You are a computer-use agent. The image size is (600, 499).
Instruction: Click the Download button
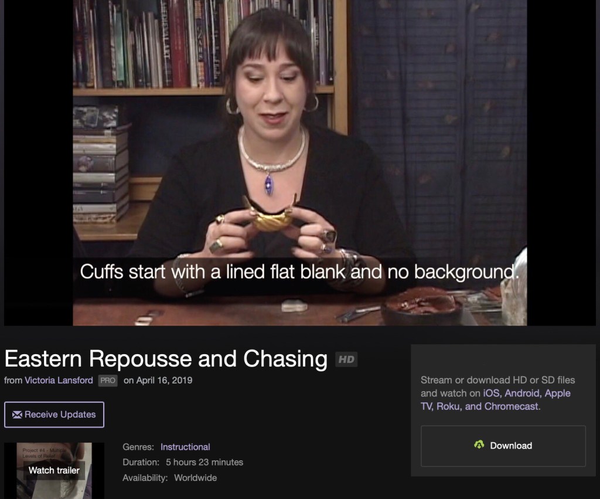pos(503,446)
